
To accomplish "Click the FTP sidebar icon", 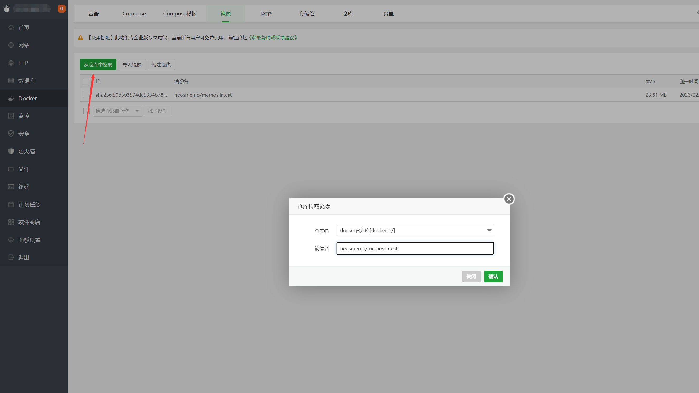I will pyautogui.click(x=11, y=63).
